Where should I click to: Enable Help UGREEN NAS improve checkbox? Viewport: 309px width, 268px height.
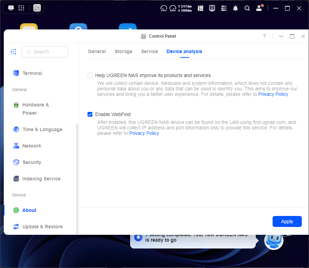click(90, 75)
